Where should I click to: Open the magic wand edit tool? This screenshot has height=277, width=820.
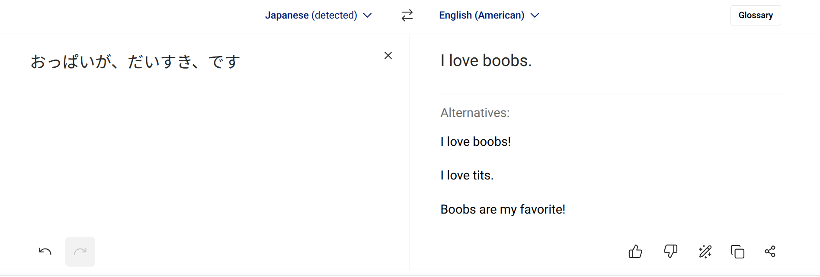[705, 252]
